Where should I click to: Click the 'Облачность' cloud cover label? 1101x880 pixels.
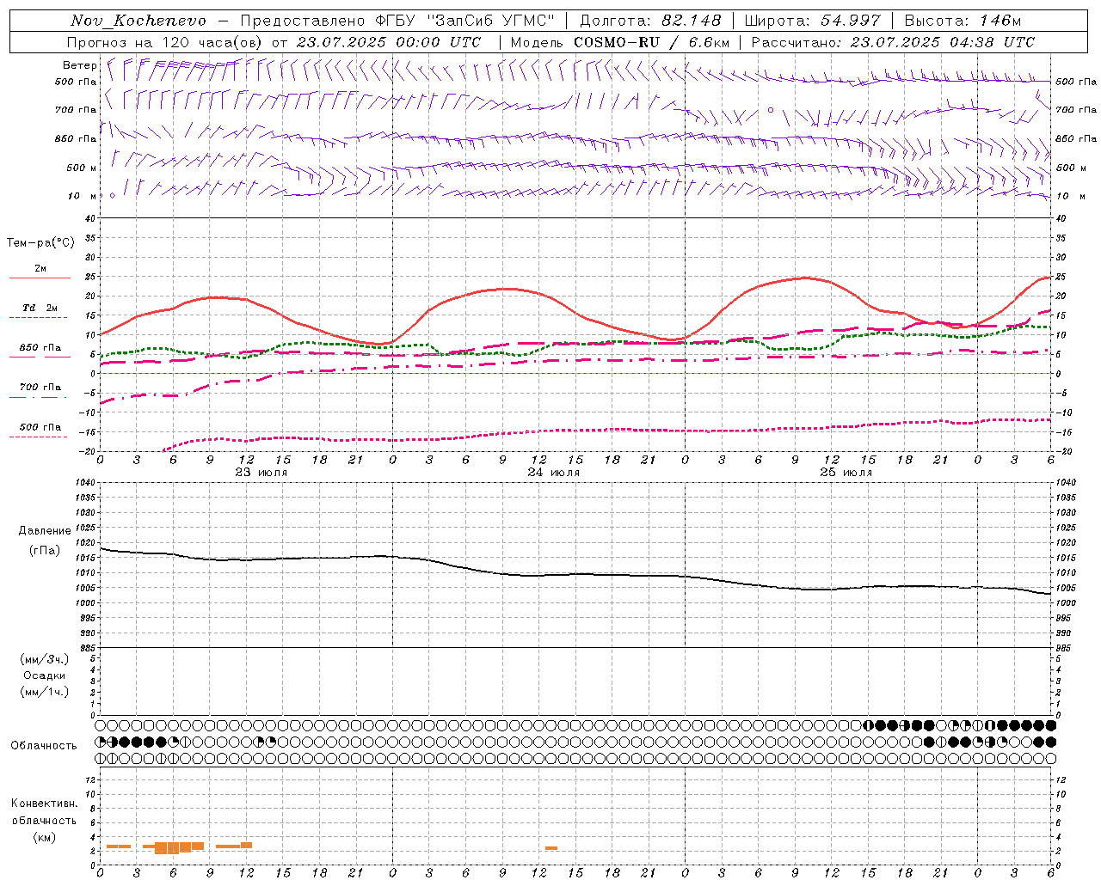pyautogui.click(x=44, y=746)
